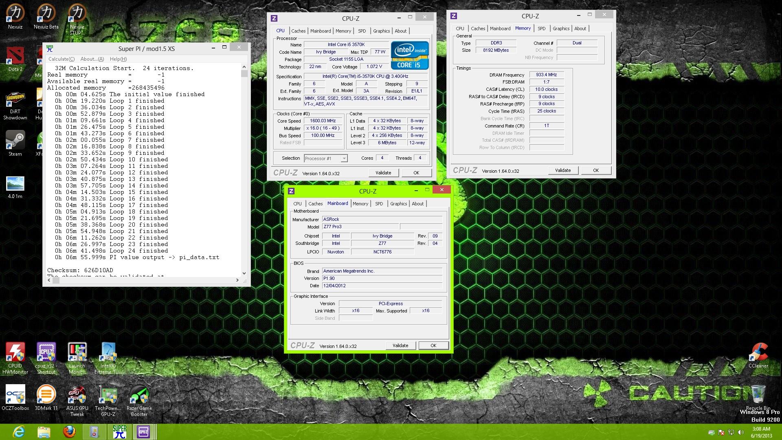Launch the Intel Extreme Tuning shortcut
782x440 pixels.
click(x=108, y=359)
